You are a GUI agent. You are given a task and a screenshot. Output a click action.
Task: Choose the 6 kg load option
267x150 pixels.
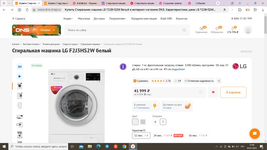pyautogui.click(x=155, y=122)
